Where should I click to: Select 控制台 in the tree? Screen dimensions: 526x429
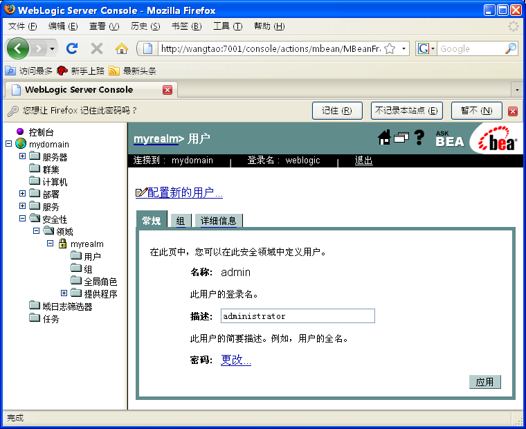pos(41,132)
